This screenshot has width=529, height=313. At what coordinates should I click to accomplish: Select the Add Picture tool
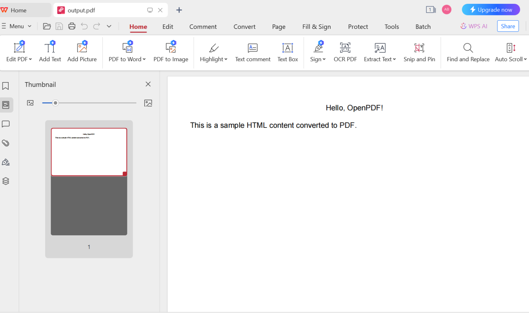pos(82,52)
